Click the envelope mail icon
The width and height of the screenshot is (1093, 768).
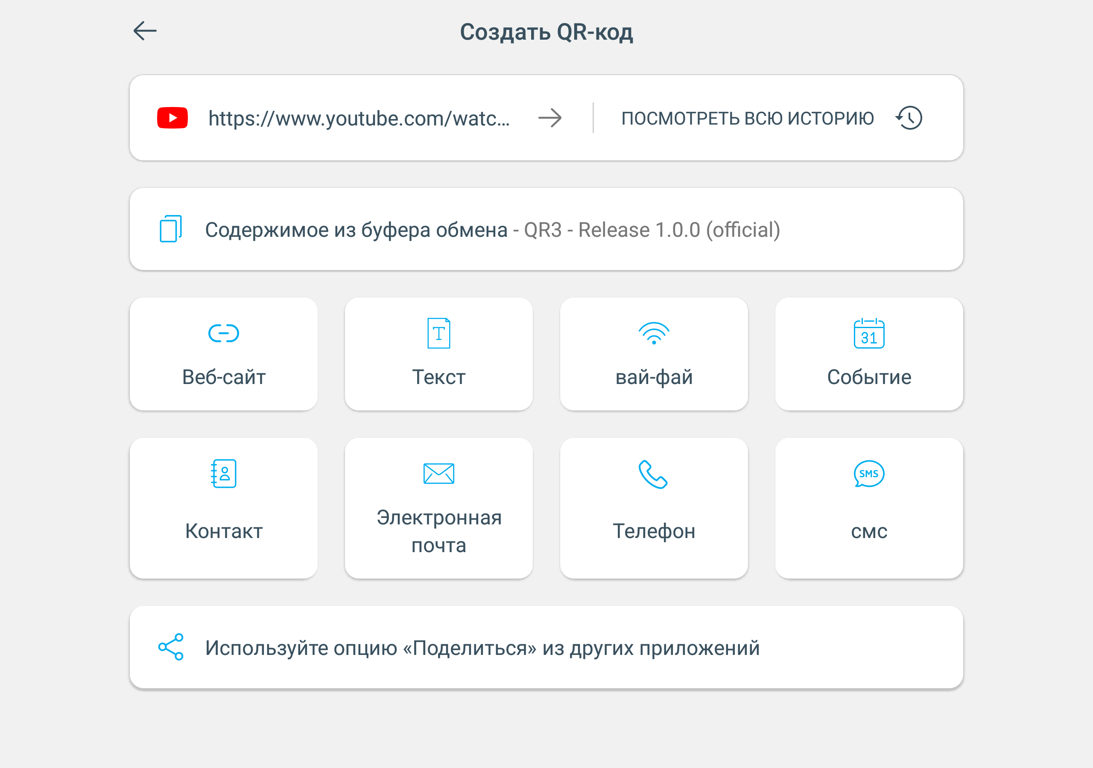(438, 474)
